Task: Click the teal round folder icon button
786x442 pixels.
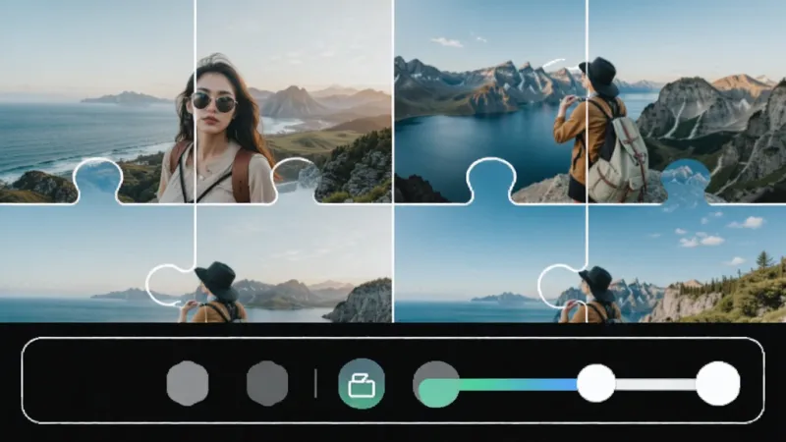Action: (x=362, y=384)
